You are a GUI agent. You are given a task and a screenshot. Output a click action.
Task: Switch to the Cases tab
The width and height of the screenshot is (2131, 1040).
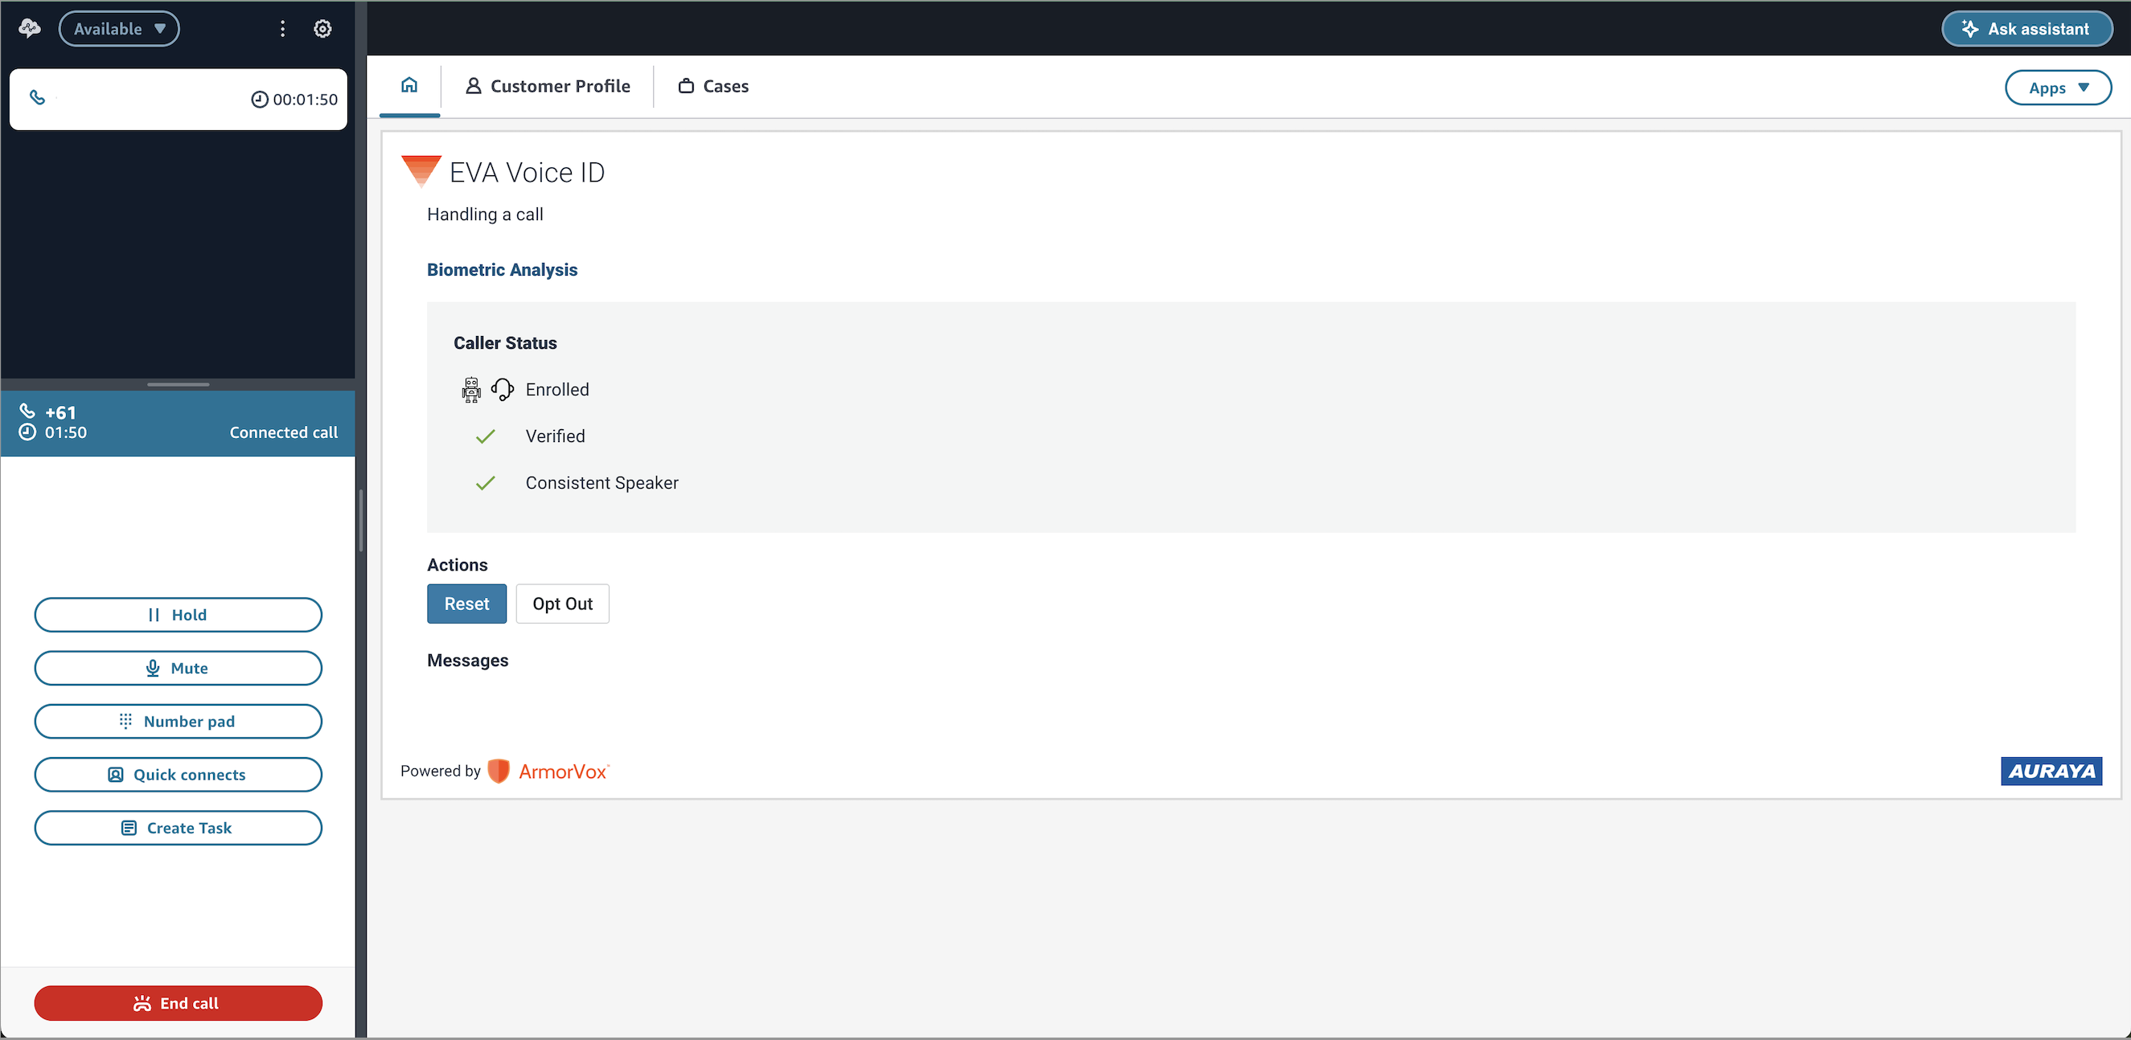[714, 86]
